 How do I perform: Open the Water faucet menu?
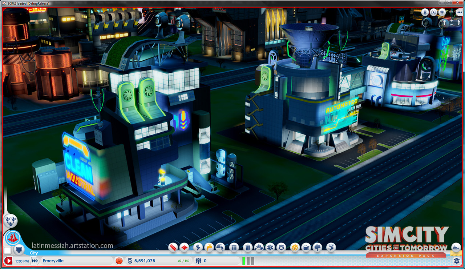click(209, 248)
